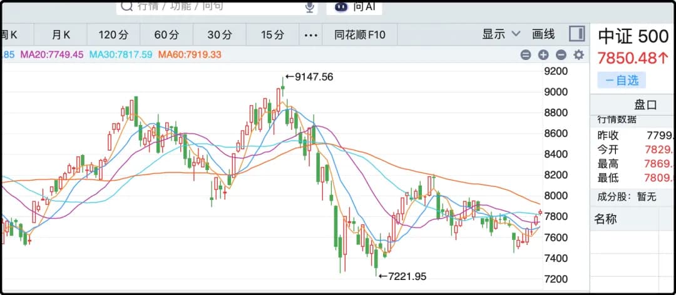Select the 30分 period tab
Viewport: 676px width, 295px height.
[220, 35]
